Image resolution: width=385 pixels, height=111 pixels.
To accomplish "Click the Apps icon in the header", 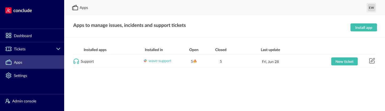I will [75, 8].
